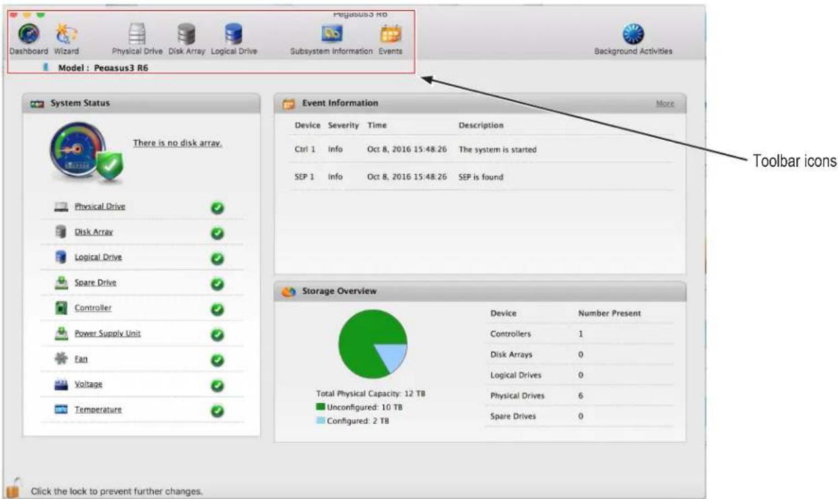Click the lock icon to prevent changes
The image size is (838, 499).
click(x=13, y=487)
